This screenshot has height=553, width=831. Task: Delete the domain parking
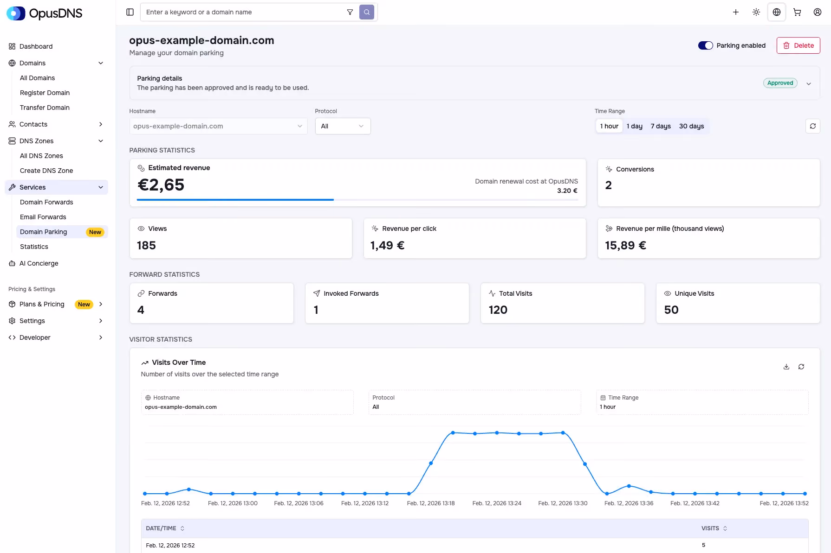[799, 45]
